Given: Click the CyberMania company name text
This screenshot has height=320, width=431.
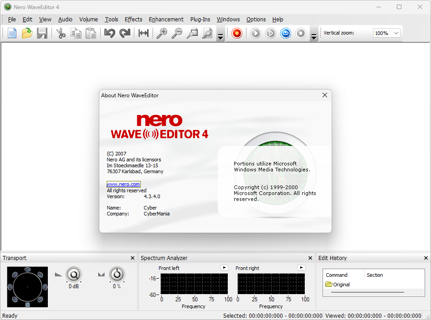Looking at the screenshot, I should (x=157, y=214).
